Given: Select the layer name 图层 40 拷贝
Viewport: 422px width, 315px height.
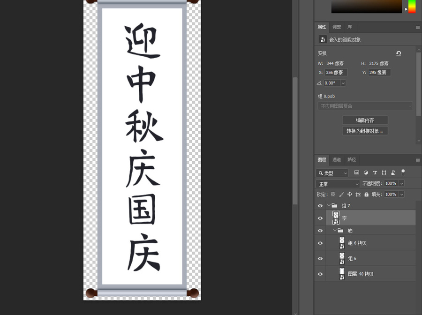Looking at the screenshot, I should [361, 274].
